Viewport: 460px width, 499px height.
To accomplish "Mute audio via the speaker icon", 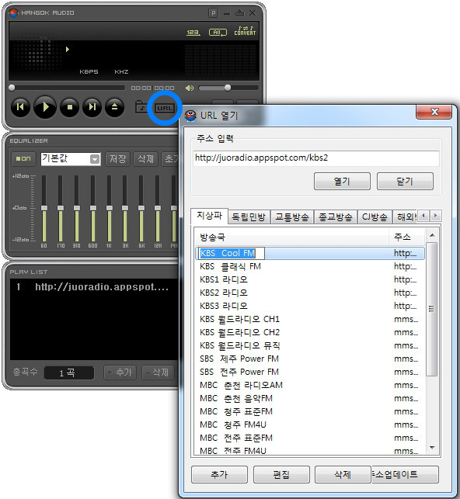I will [190, 88].
